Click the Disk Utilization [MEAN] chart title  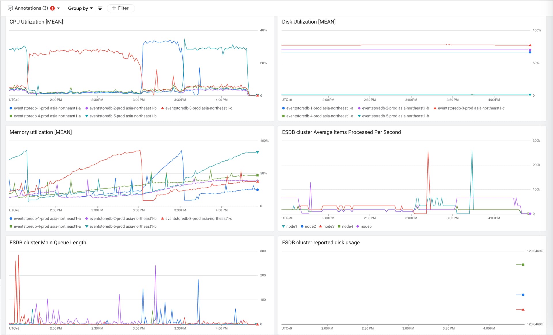pyautogui.click(x=309, y=22)
